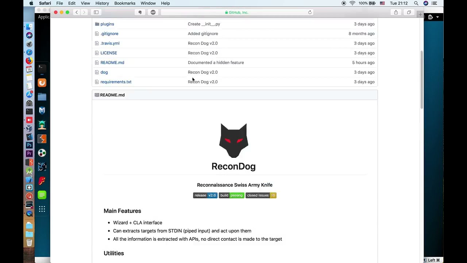Open README.md in the file list

[112, 62]
